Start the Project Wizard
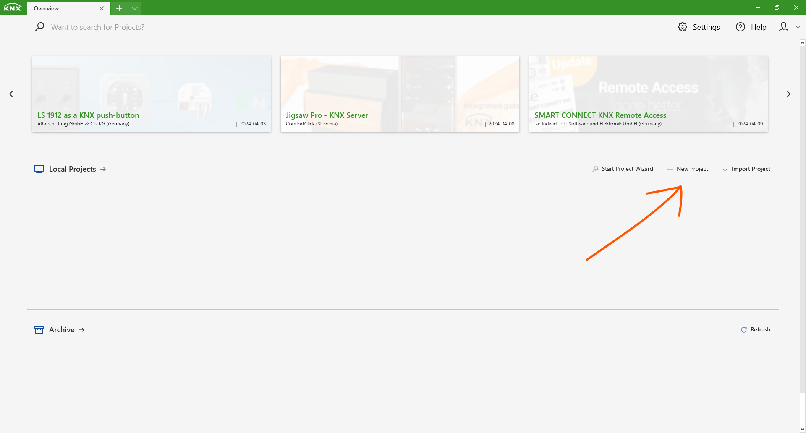This screenshot has width=806, height=433. (x=623, y=169)
